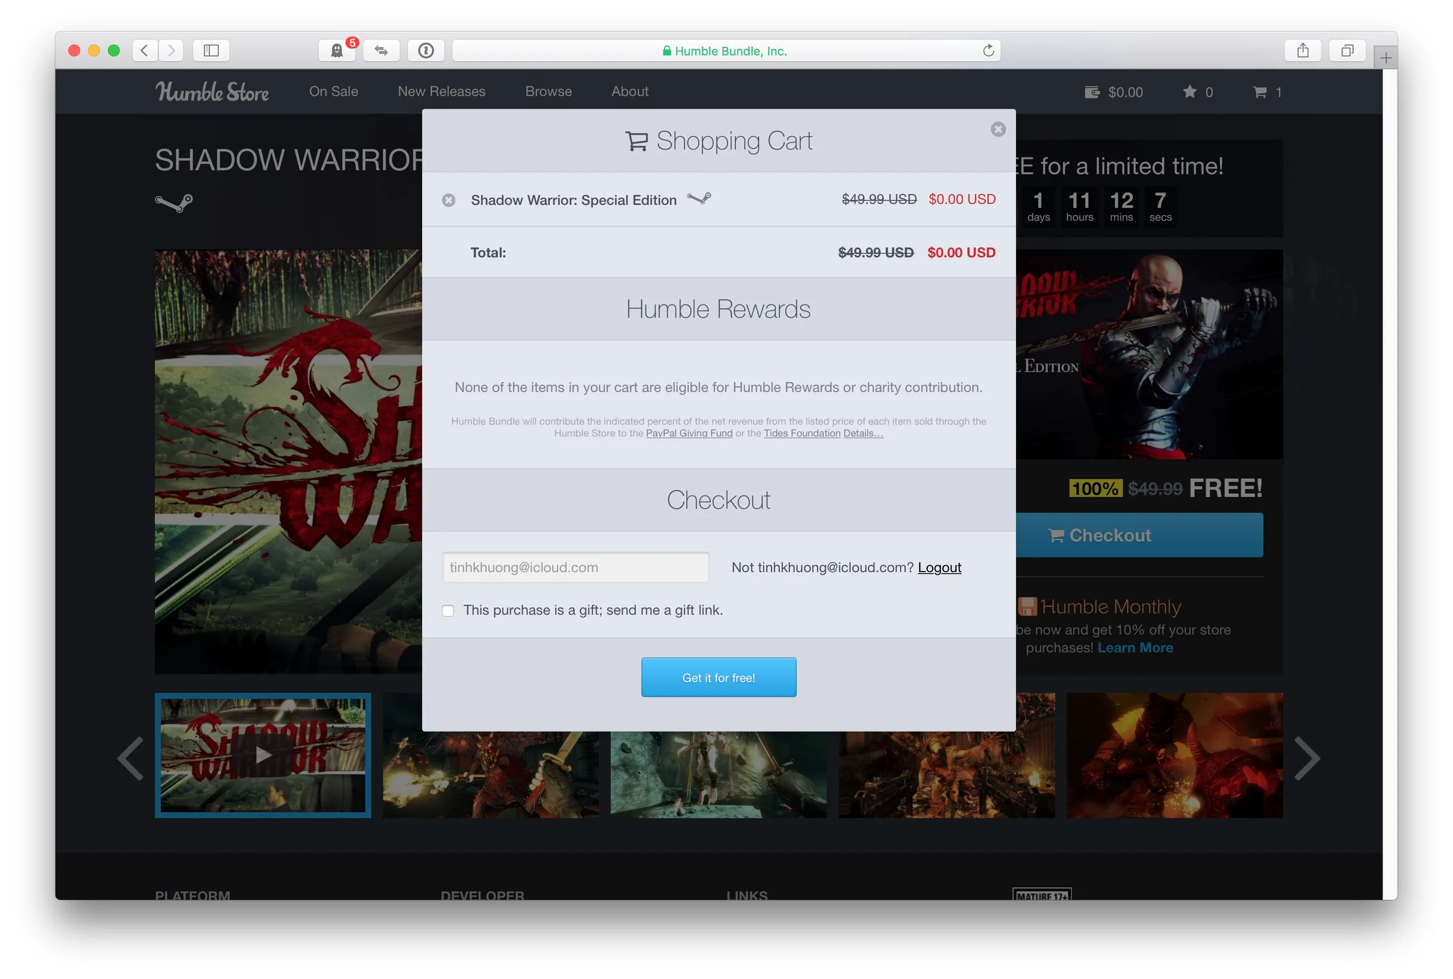The width and height of the screenshot is (1453, 979).
Task: Click the Logout link
Action: tap(939, 567)
